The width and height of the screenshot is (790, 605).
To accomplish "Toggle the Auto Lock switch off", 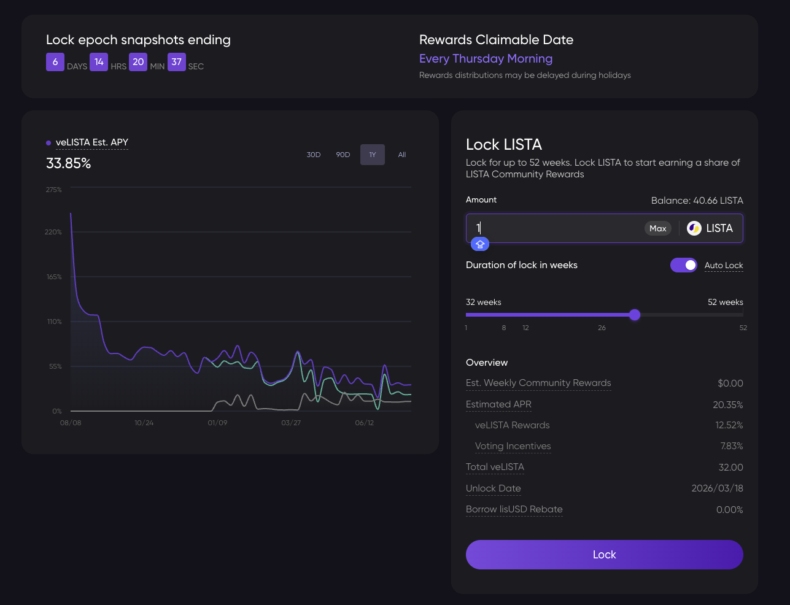I will point(683,265).
